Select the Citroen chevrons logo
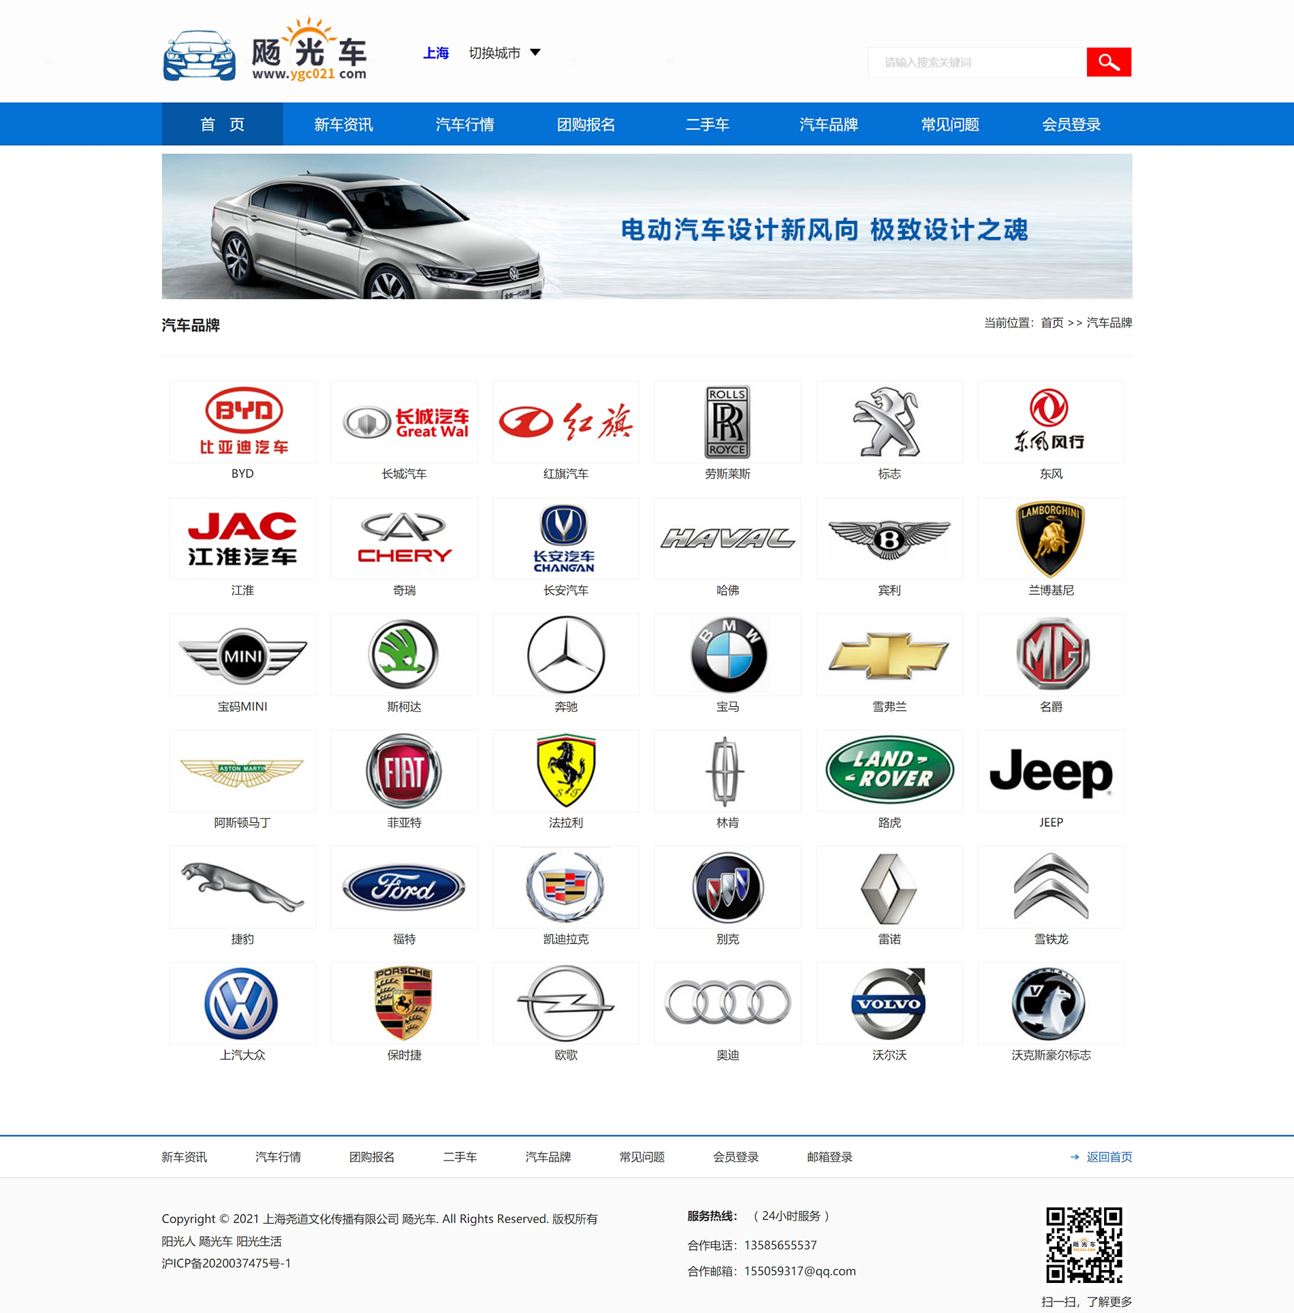 click(x=1051, y=887)
